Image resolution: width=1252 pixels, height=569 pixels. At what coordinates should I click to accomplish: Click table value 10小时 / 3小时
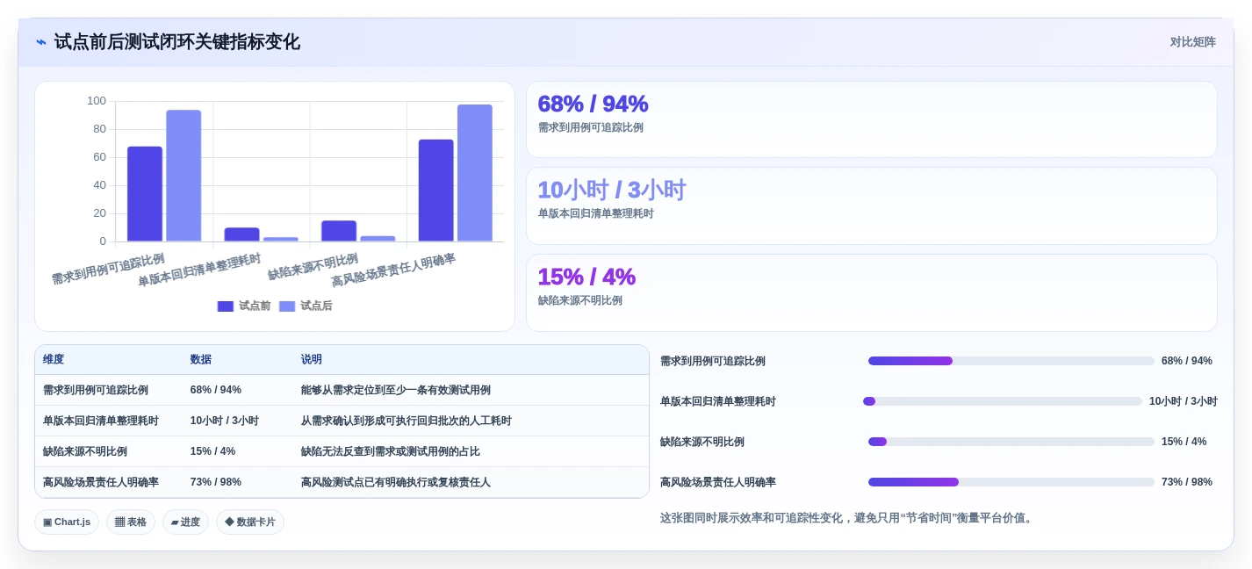[225, 421]
